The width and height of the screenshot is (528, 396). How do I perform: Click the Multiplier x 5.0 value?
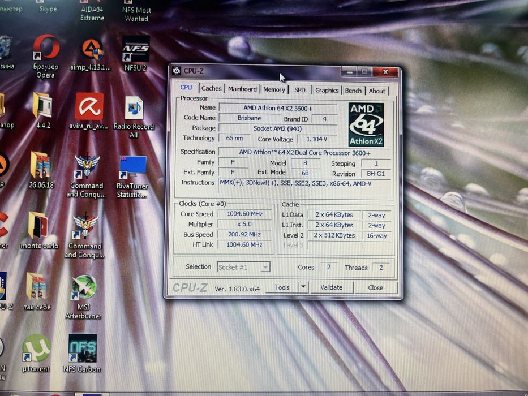(244, 224)
